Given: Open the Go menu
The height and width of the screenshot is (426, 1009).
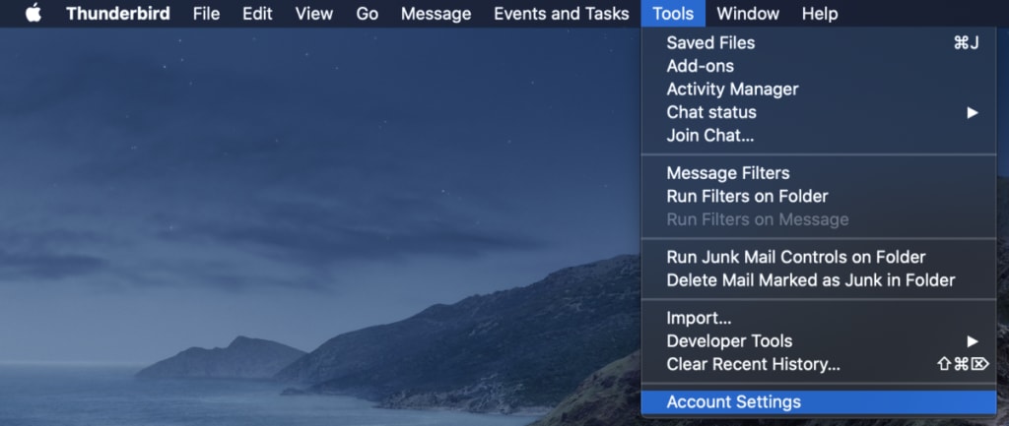Looking at the screenshot, I should pos(367,14).
